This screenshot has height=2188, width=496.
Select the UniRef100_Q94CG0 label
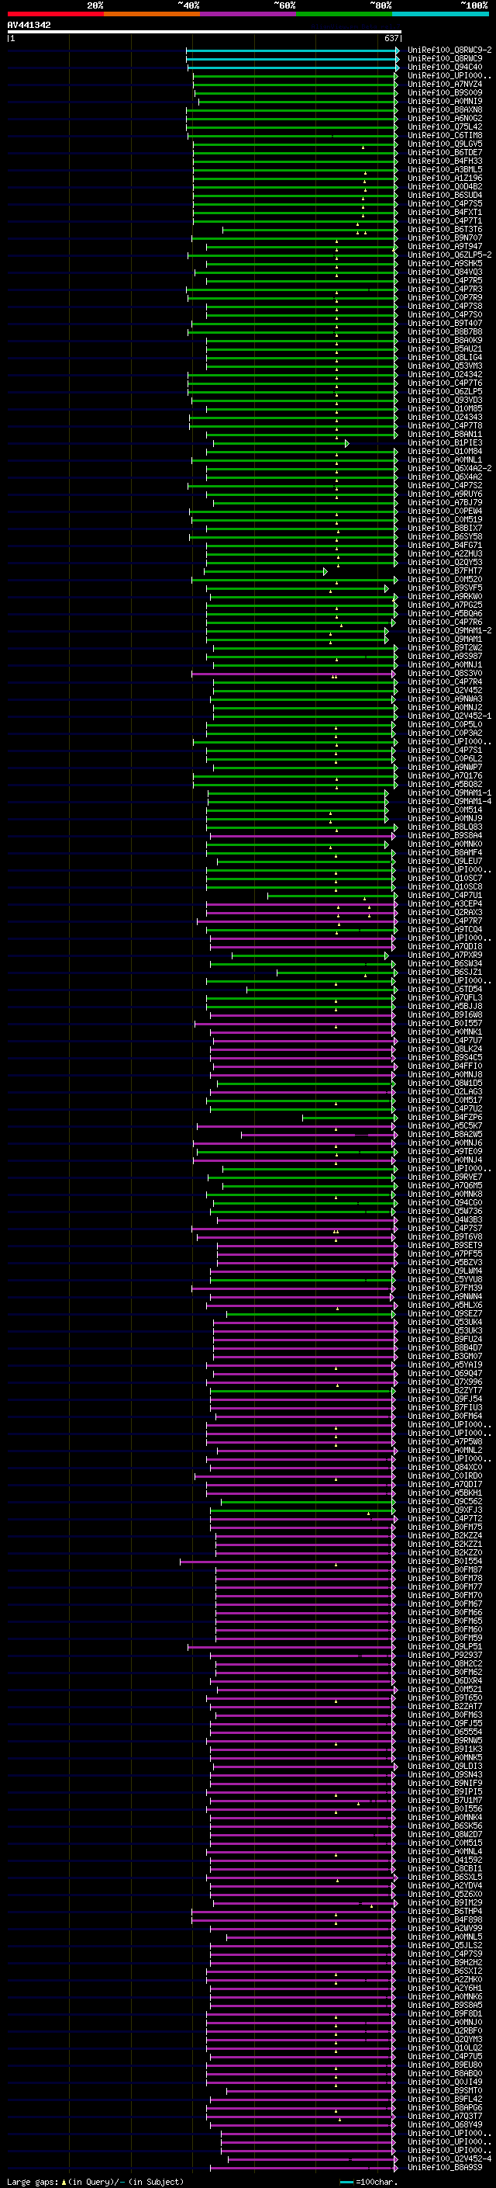point(444,1203)
